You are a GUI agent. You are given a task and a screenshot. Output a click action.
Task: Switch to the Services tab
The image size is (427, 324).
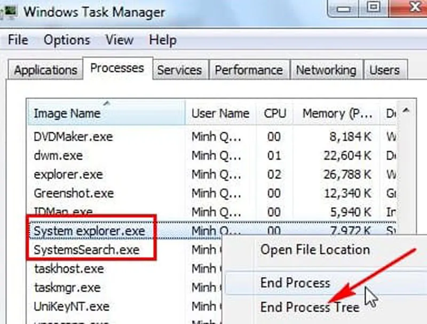pyautogui.click(x=180, y=70)
